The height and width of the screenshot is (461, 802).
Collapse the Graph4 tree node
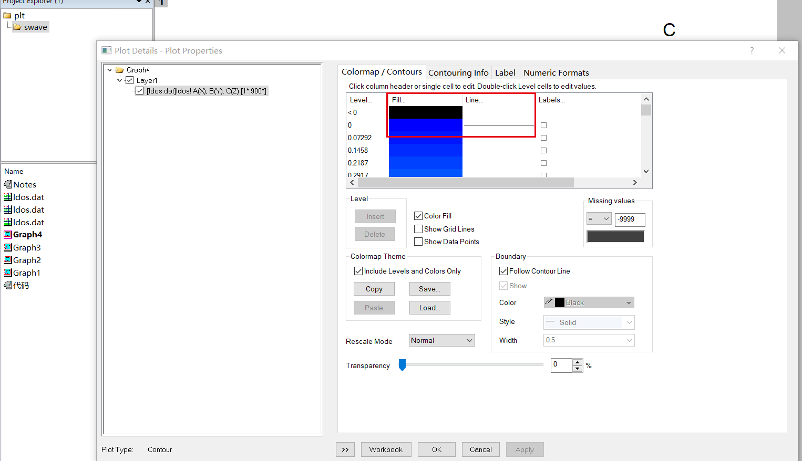(x=109, y=70)
